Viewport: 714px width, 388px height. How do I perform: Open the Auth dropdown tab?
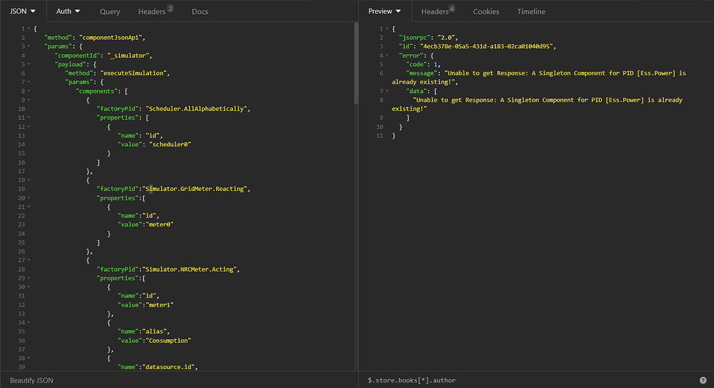click(x=68, y=11)
